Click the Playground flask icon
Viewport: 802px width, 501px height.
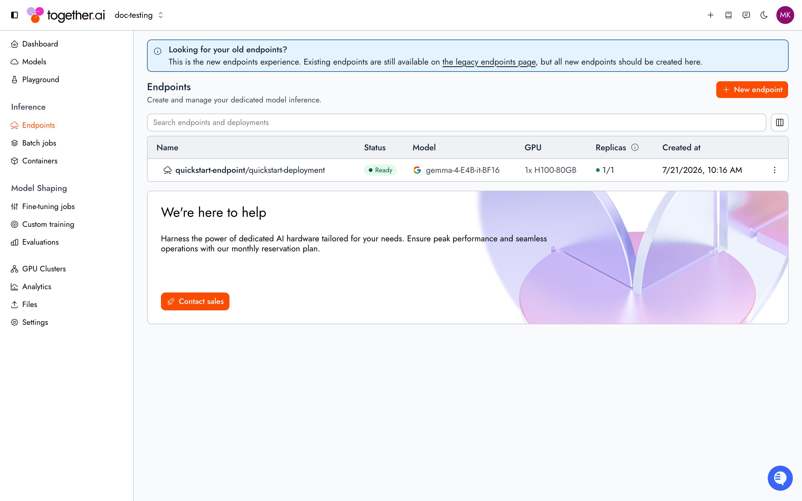[x=14, y=80]
